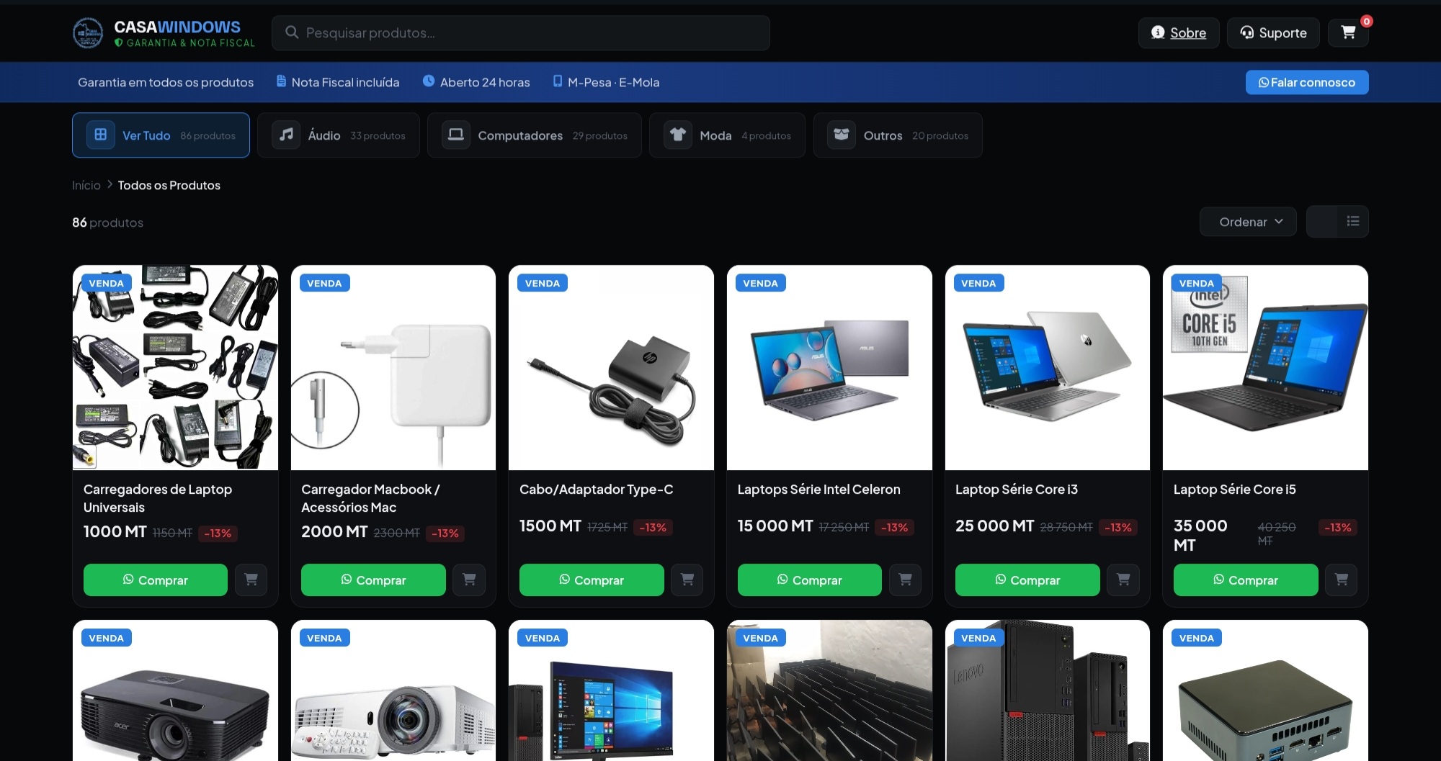Image resolution: width=1441 pixels, height=761 pixels.
Task: Click Garantia em todos os produtos text
Action: [166, 82]
